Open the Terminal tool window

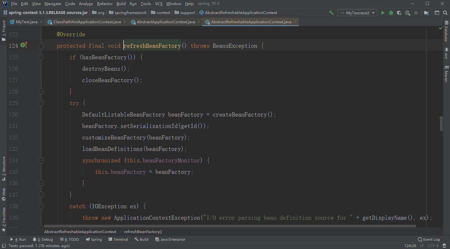point(118,239)
